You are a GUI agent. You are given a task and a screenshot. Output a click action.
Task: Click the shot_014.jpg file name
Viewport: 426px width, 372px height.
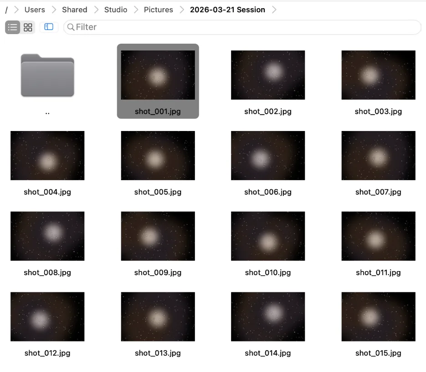click(x=268, y=353)
